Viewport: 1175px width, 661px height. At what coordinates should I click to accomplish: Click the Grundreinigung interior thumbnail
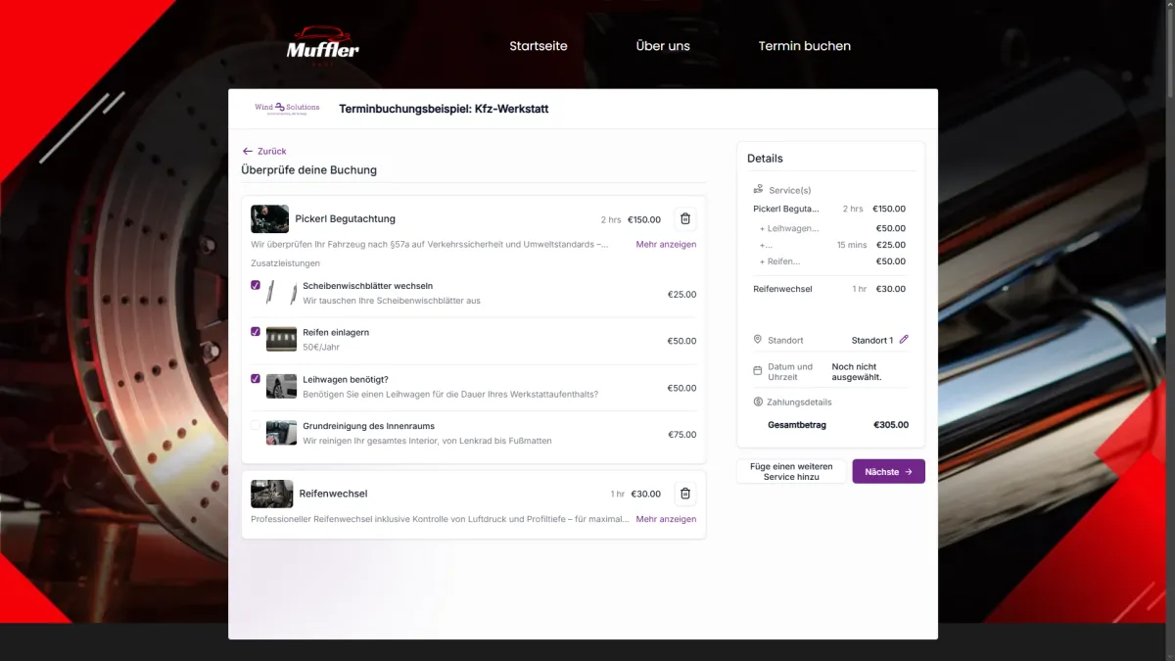click(281, 433)
